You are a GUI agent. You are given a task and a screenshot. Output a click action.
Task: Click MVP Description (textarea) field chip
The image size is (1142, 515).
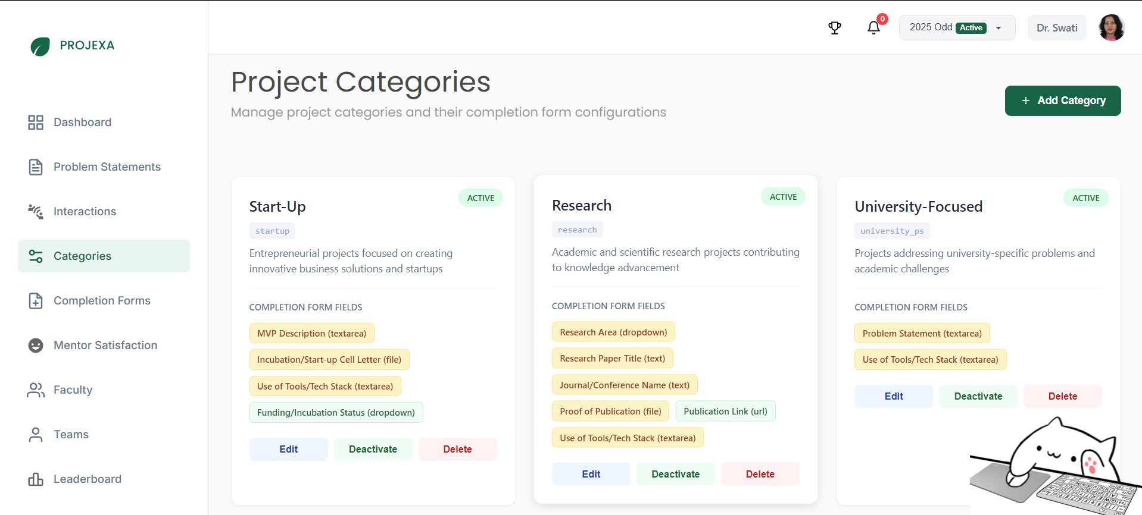(312, 334)
